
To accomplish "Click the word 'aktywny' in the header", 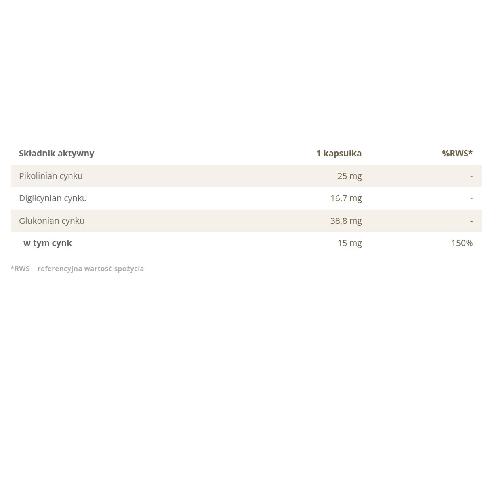I will coord(76,154).
